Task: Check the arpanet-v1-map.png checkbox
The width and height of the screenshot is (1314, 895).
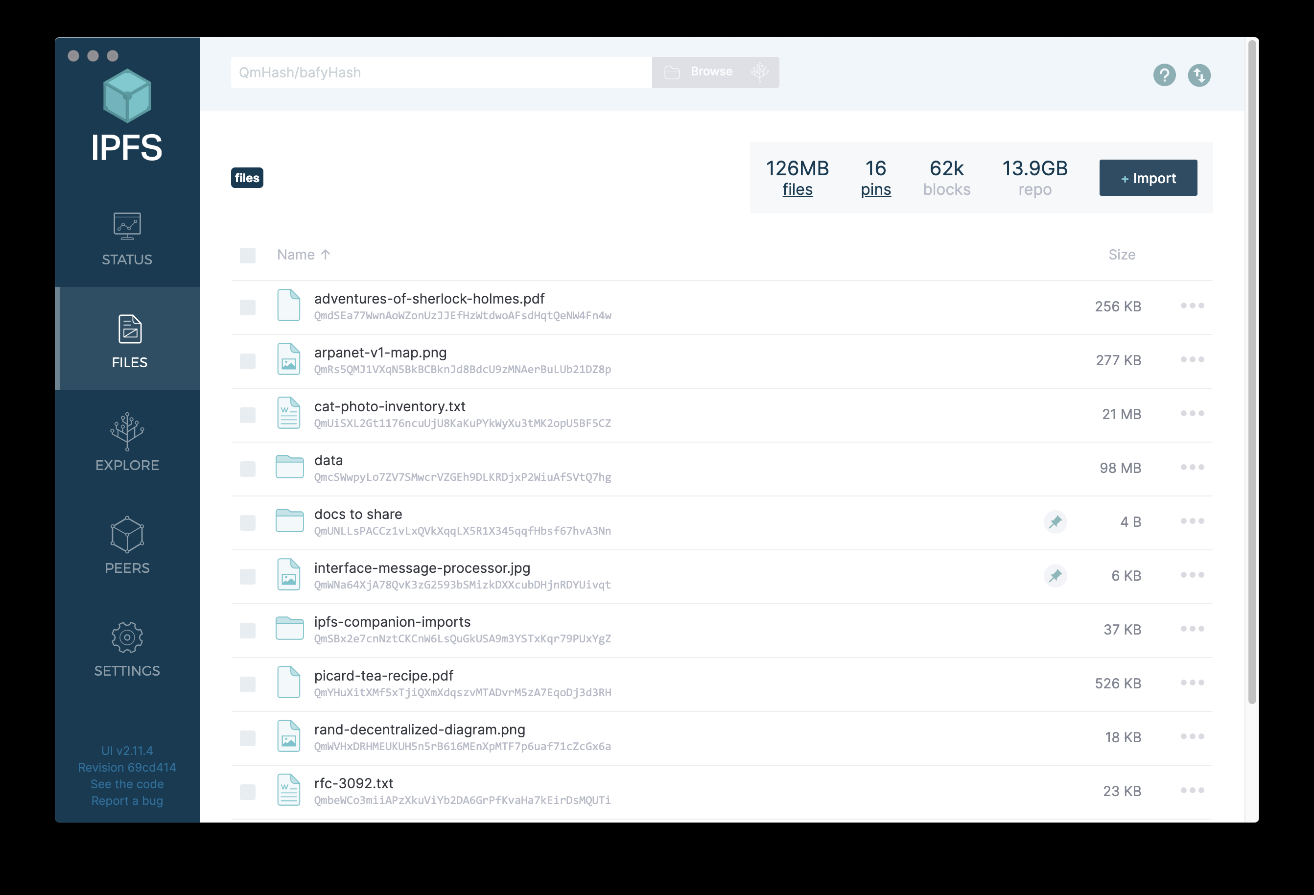Action: pyautogui.click(x=248, y=361)
